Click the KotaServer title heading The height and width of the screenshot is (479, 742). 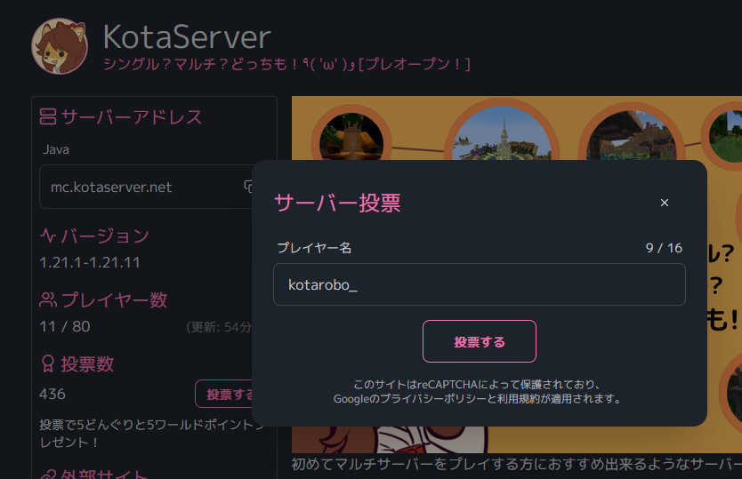point(187,37)
